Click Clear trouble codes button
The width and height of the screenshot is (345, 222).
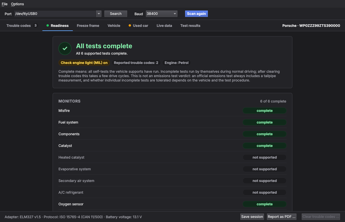320,217
